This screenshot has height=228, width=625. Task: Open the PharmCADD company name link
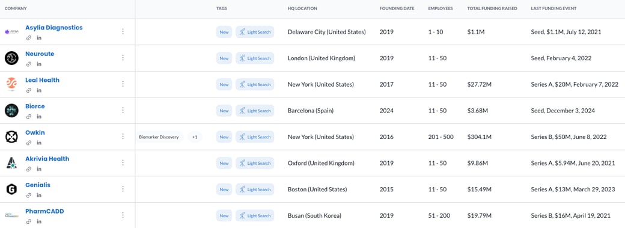pyautogui.click(x=44, y=211)
